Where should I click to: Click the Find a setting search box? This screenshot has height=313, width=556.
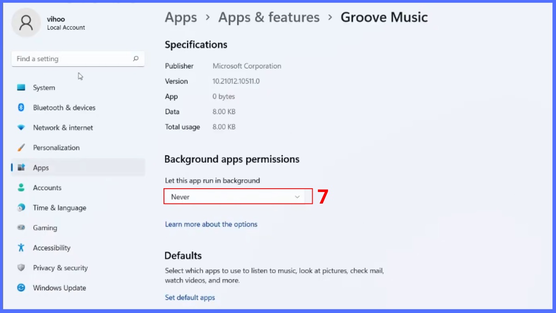(78, 59)
